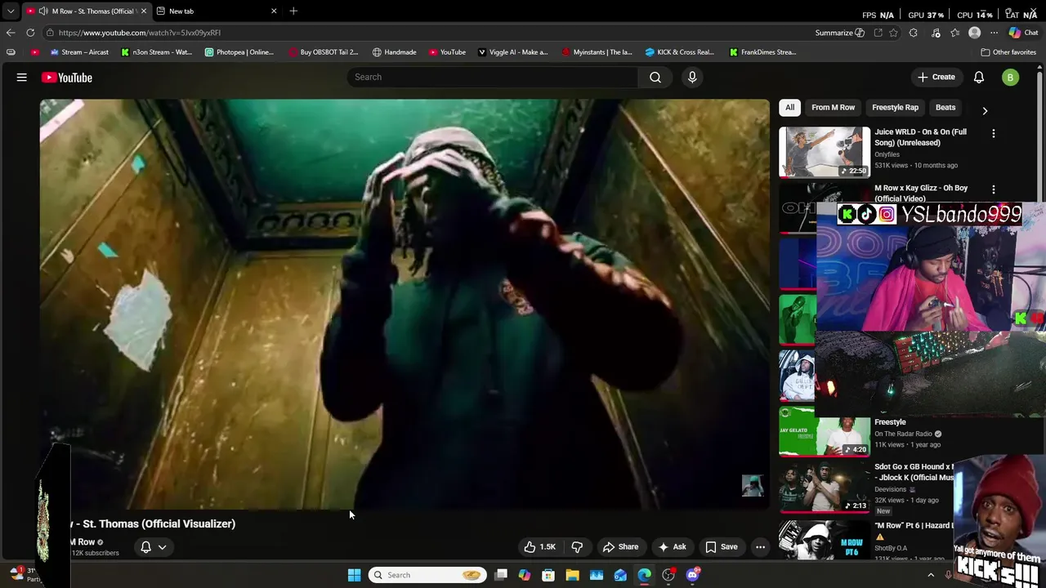Open the tab actions dropdown arrow
Image resolution: width=1046 pixels, height=588 pixels.
[11, 11]
